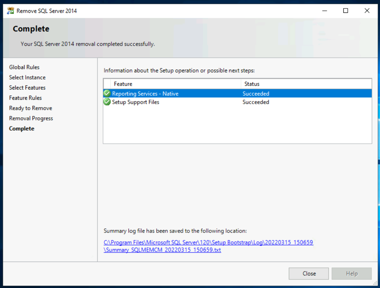Click the minimize button of the wizard window
Viewport: 380px width, 288px height.
tap(324, 10)
